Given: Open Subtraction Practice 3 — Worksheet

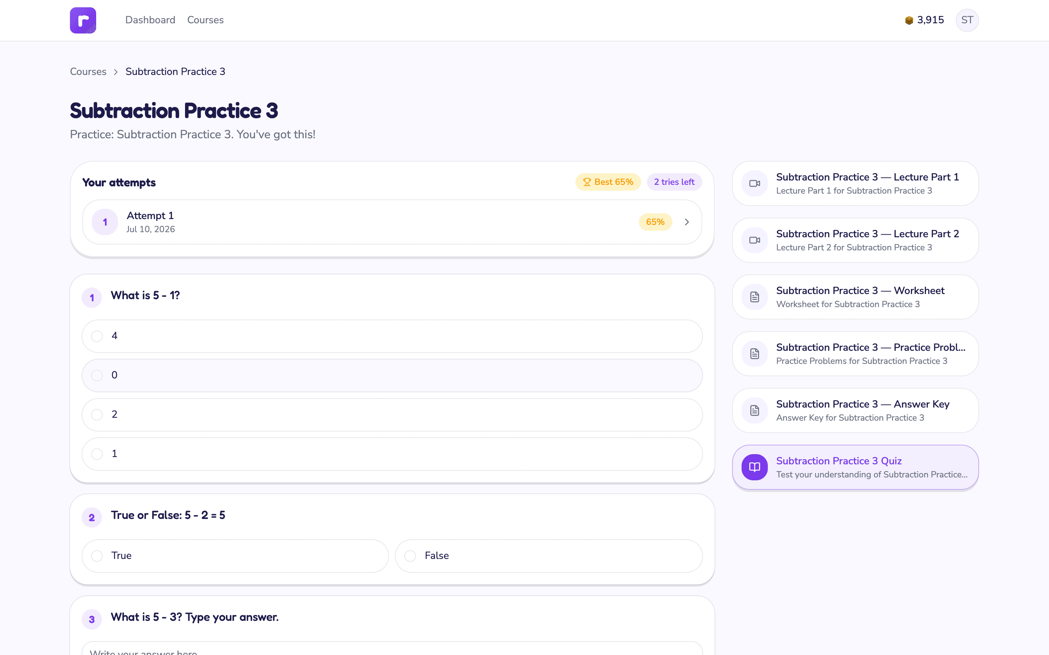Looking at the screenshot, I should (x=855, y=297).
